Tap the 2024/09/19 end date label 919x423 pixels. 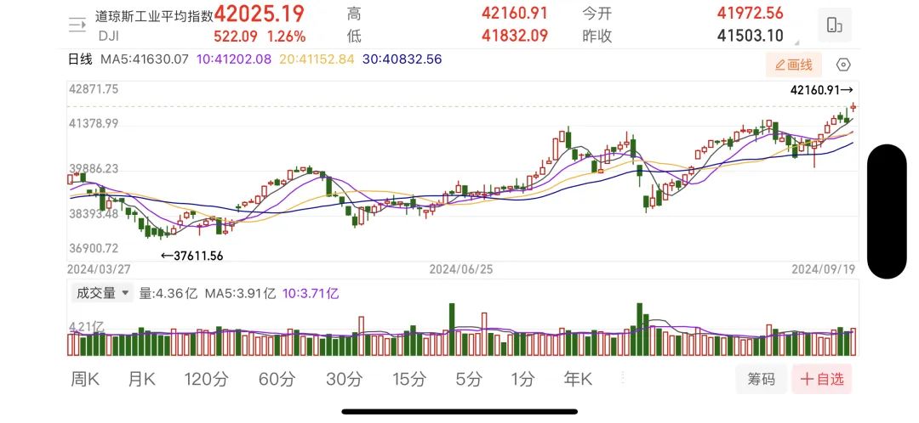824,269
